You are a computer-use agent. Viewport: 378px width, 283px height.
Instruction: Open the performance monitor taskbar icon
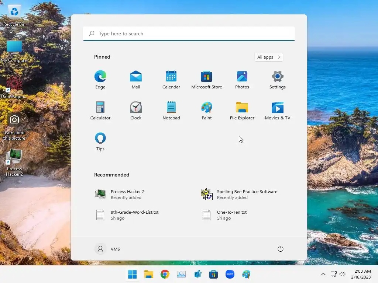[x=181, y=274]
